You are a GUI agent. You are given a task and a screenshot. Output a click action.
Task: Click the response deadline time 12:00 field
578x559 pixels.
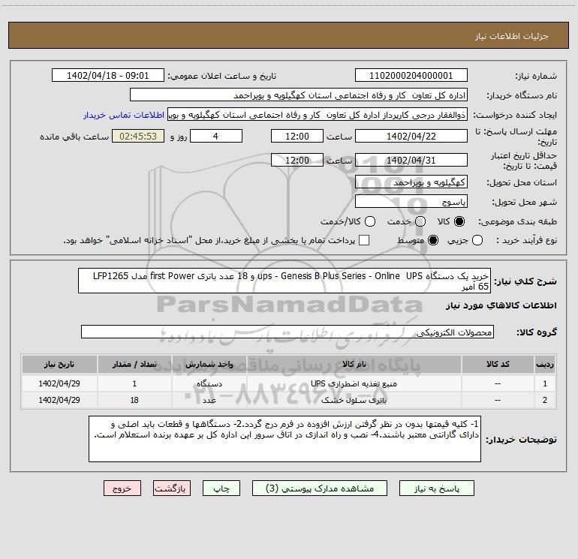point(297,136)
